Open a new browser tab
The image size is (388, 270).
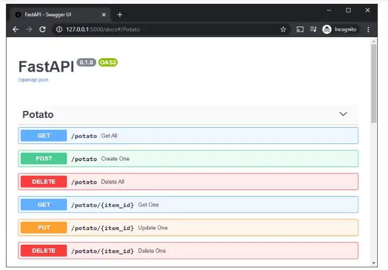[120, 15]
